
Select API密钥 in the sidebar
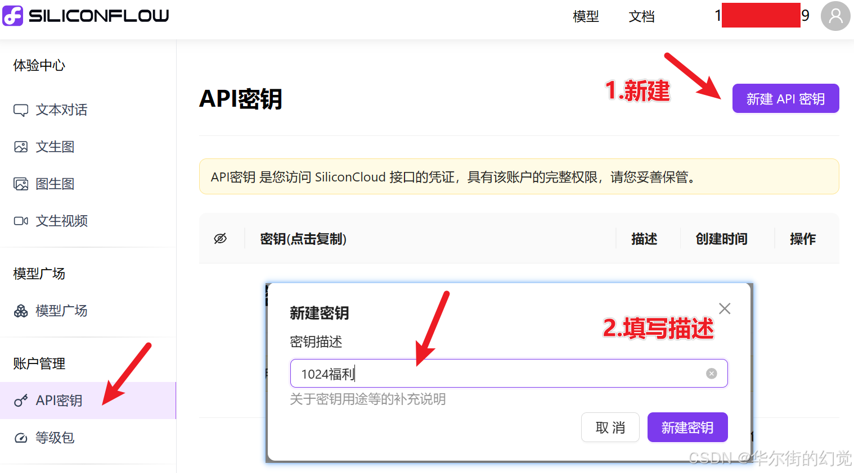click(x=88, y=401)
